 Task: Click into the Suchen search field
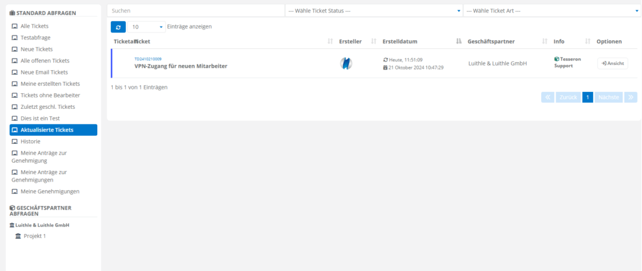pyautogui.click(x=196, y=11)
